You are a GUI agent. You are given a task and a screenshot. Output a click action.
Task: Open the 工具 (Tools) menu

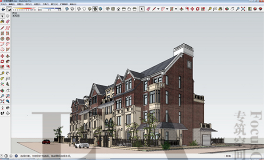pyautogui.click(x=46, y=4)
